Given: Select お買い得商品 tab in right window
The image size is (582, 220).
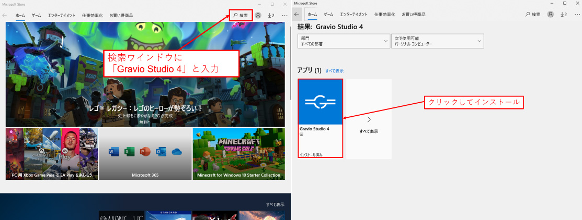Looking at the screenshot, I should [413, 15].
